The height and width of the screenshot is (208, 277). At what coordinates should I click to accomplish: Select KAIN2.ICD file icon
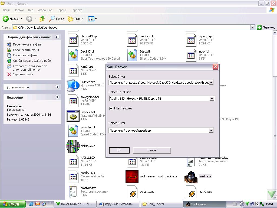coord(73,161)
